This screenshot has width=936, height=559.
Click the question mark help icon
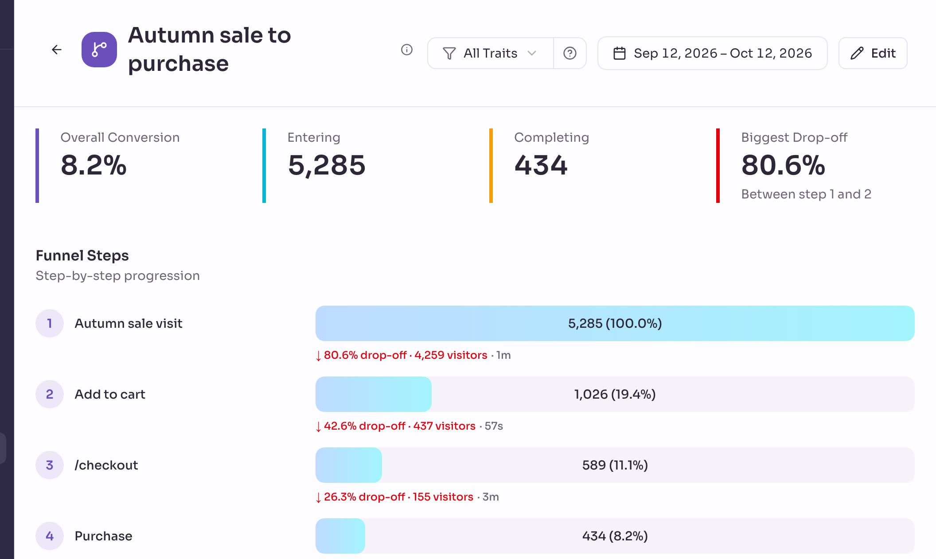570,53
